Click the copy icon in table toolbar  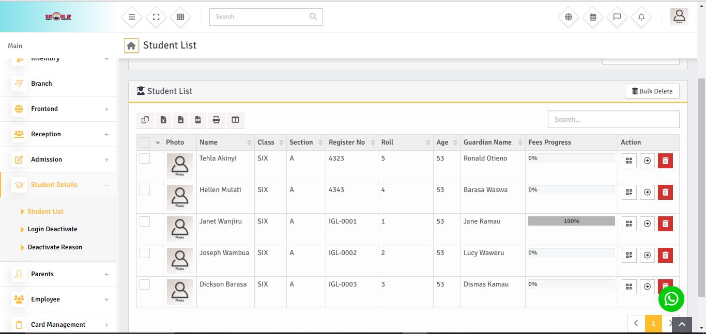[145, 120]
